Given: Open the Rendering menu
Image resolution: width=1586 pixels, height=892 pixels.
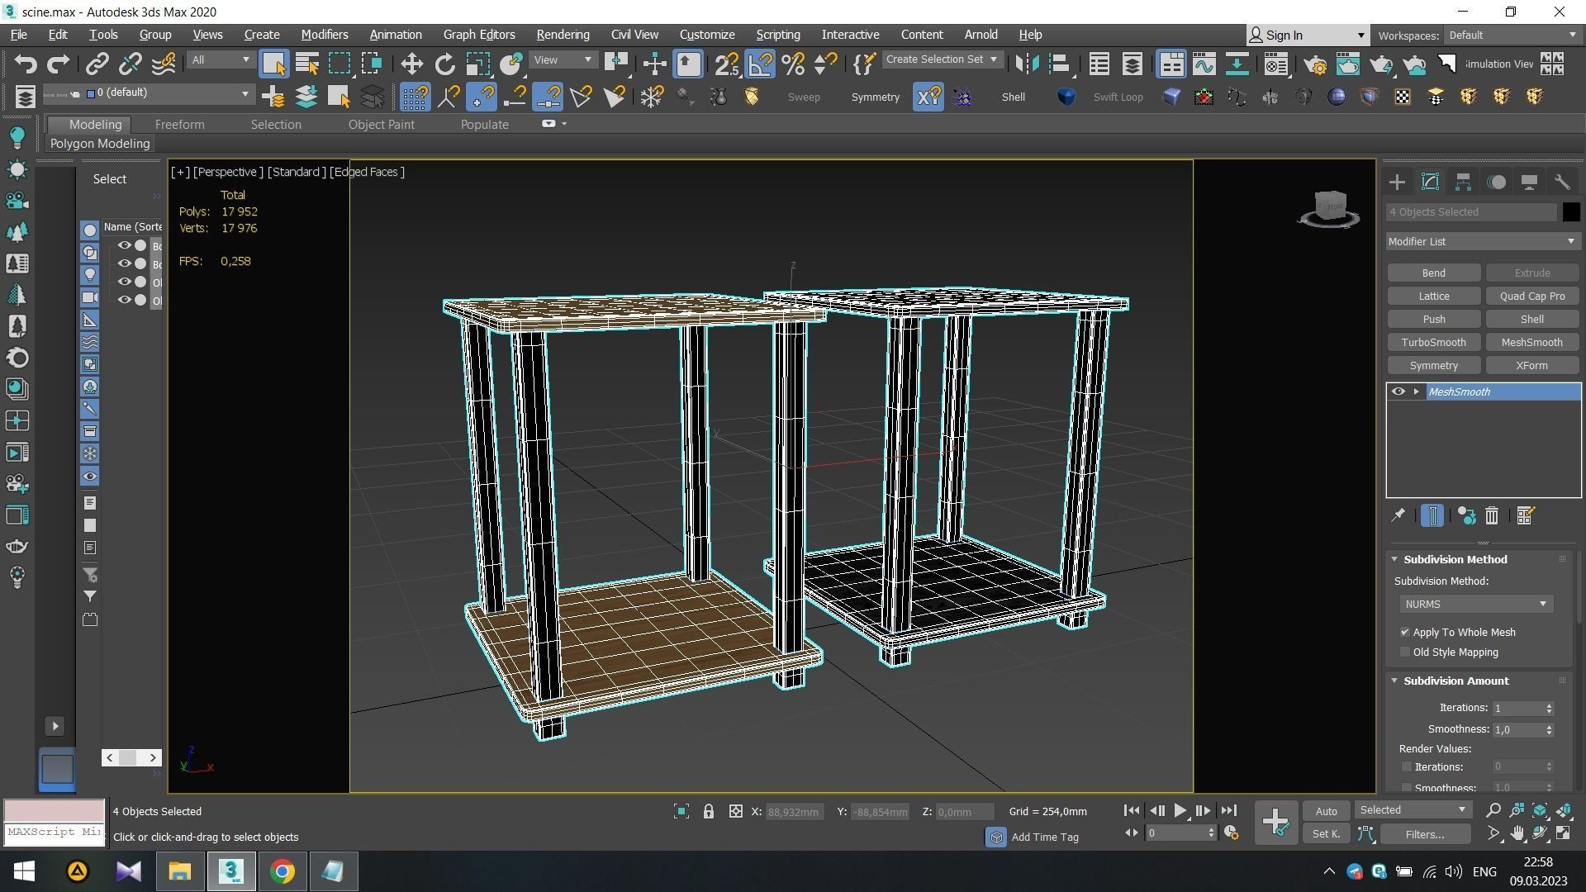Looking at the screenshot, I should click(x=563, y=35).
